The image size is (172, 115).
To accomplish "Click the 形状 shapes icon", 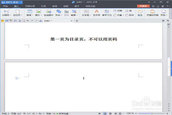I will click(x=59, y=11).
